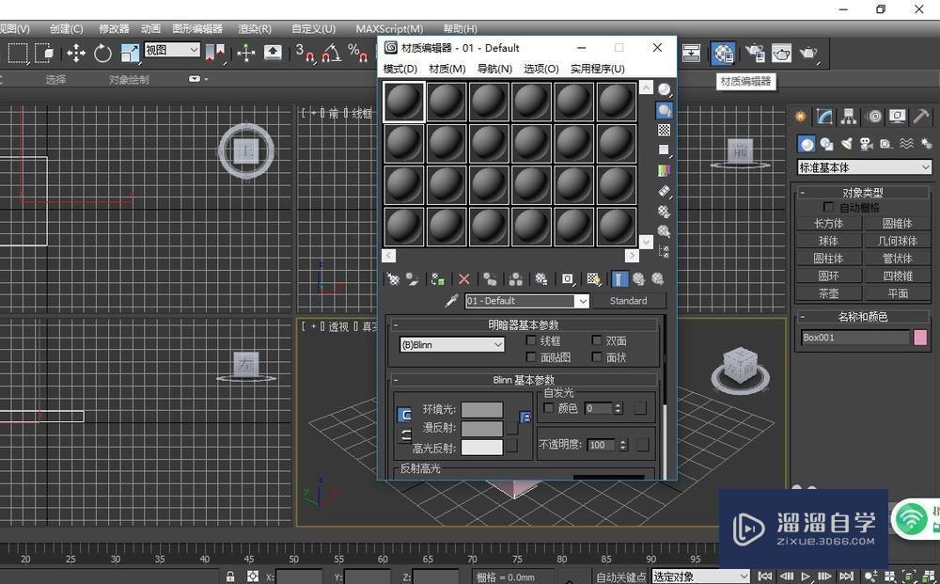Click the Show Shaded Material in Viewport icon
The height and width of the screenshot is (584, 940).
[x=593, y=278]
